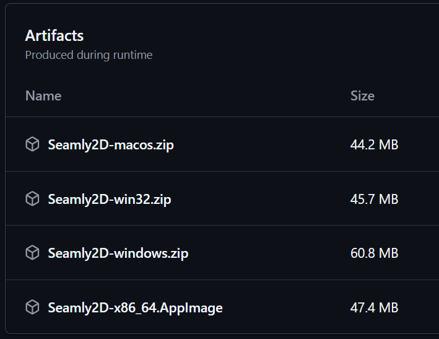Click the Size column header
Image resolution: width=439 pixels, height=339 pixels.
click(362, 96)
